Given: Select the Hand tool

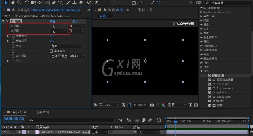Looking at the screenshot, I should coord(13,2).
